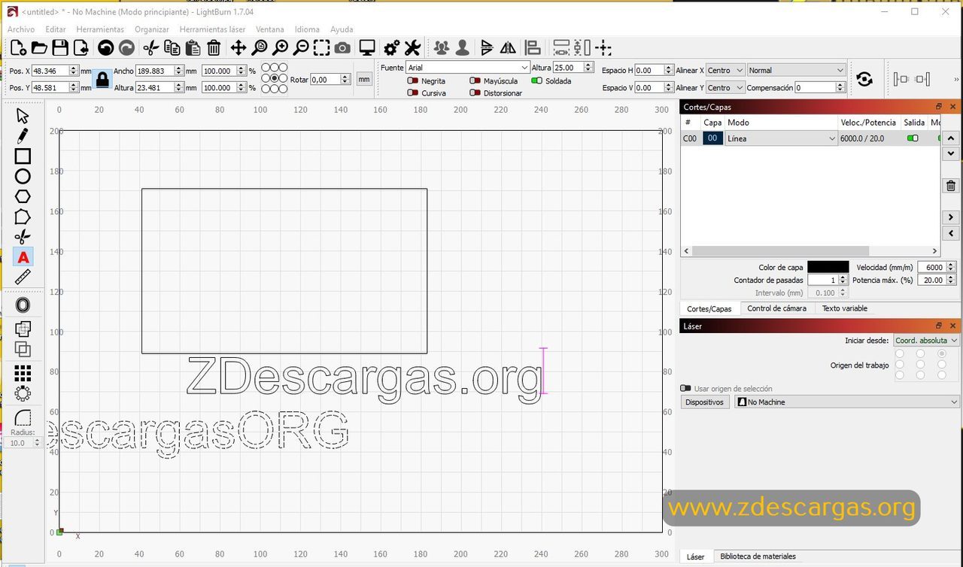Select the center anchor point radio
Image resolution: width=963 pixels, height=567 pixels.
pyautogui.click(x=275, y=78)
